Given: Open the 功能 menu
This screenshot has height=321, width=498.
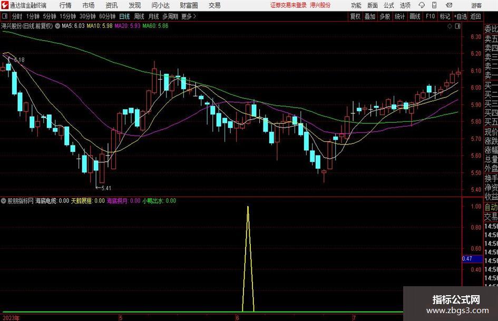Looking at the screenshot, I should 356,5.
